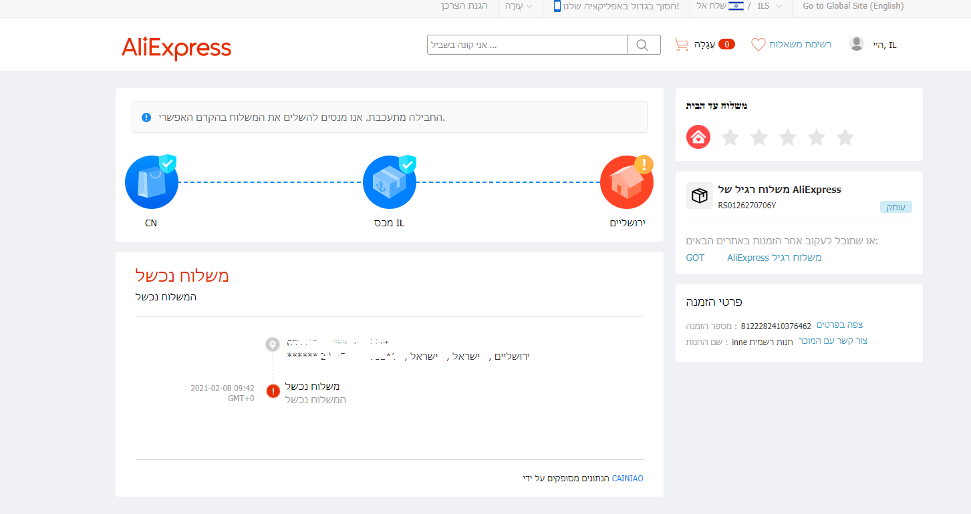Open the משלוח רגיל AliExpress tracking link
The width and height of the screenshot is (971, 514).
[775, 258]
